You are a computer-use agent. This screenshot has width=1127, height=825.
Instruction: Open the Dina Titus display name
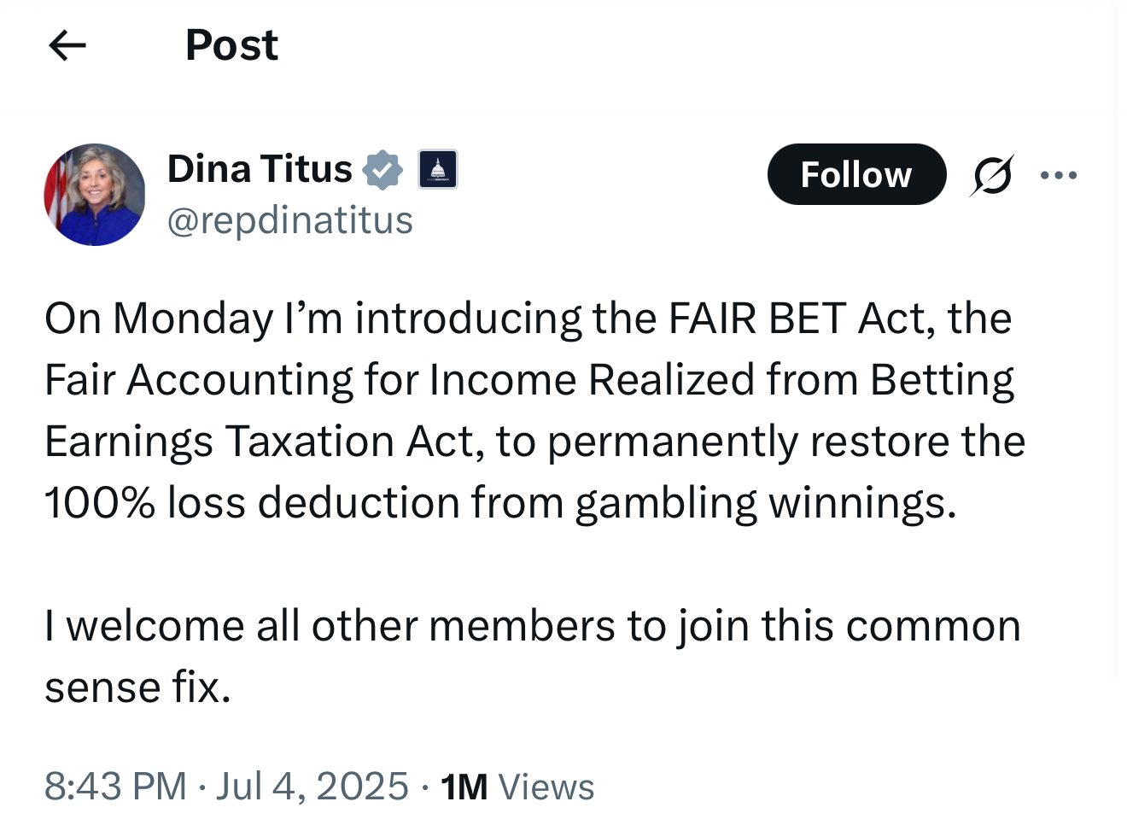(260, 169)
